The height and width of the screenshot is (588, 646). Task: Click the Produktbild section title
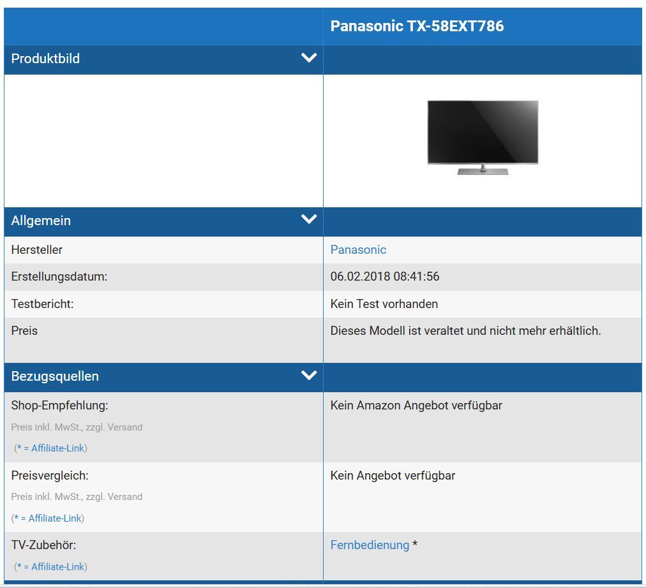tap(45, 59)
